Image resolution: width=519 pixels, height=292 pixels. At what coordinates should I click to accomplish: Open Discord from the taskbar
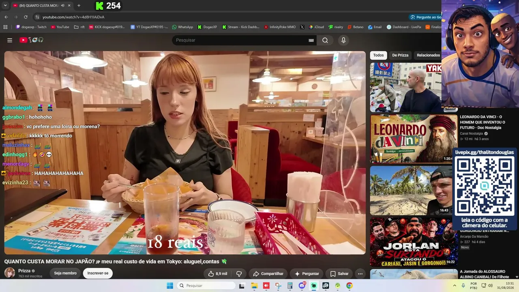[x=302, y=286]
